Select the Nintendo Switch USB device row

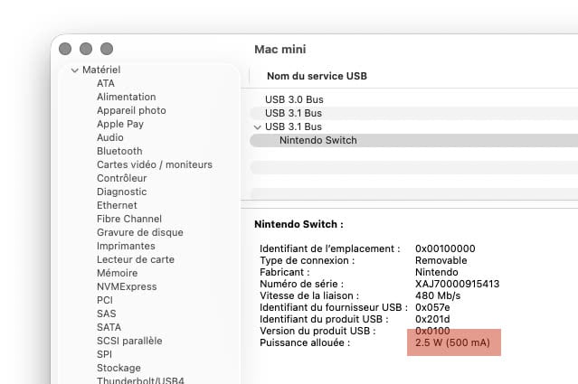(x=413, y=140)
